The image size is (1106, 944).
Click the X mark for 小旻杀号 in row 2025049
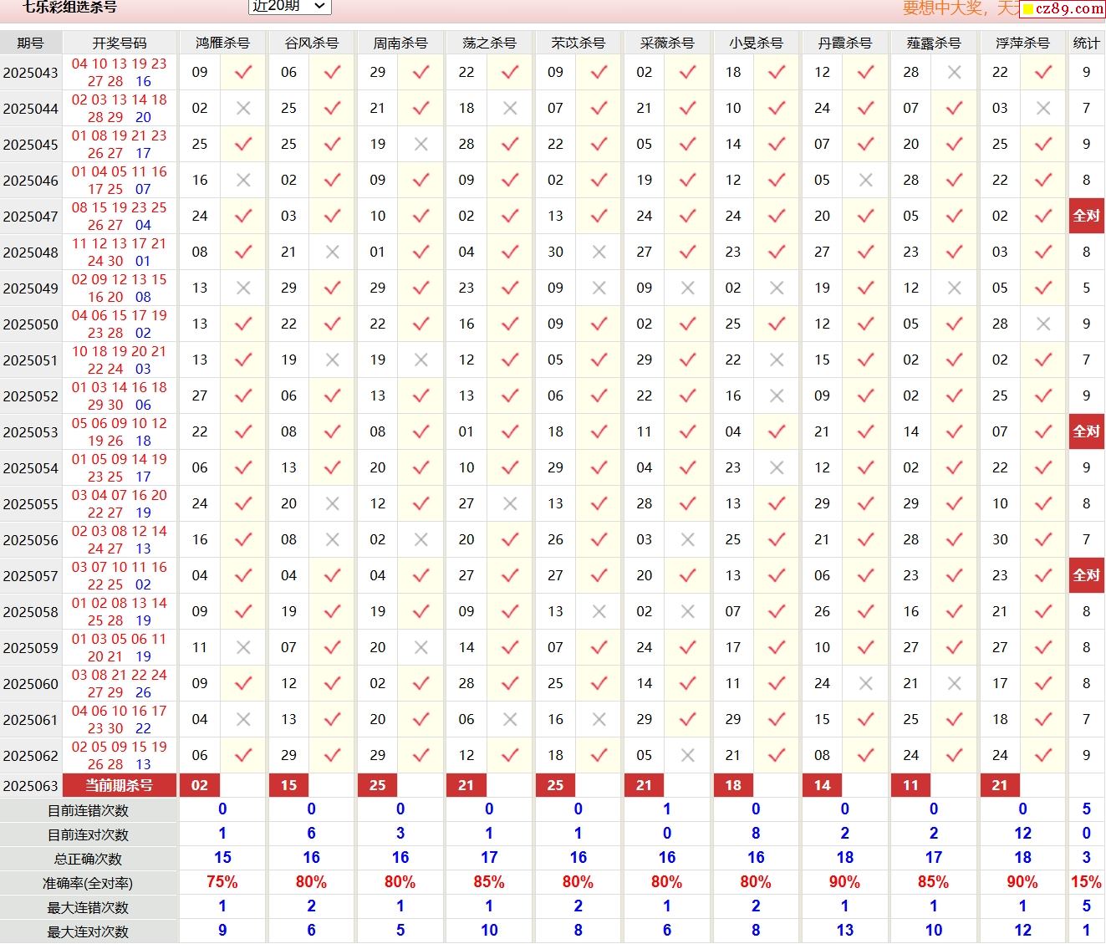tap(777, 288)
